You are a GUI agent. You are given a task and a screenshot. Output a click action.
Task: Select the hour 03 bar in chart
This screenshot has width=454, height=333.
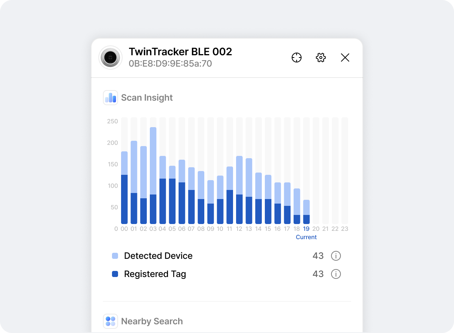[x=153, y=175]
